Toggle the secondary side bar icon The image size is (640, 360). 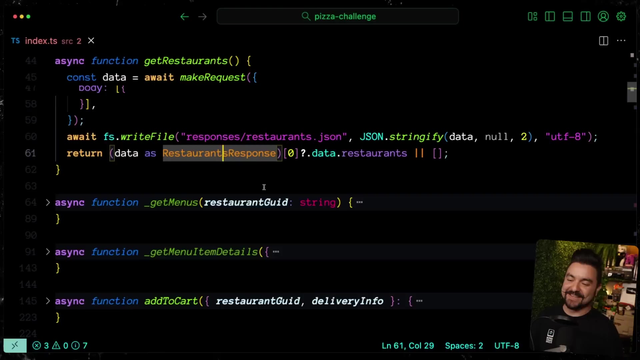tap(585, 16)
